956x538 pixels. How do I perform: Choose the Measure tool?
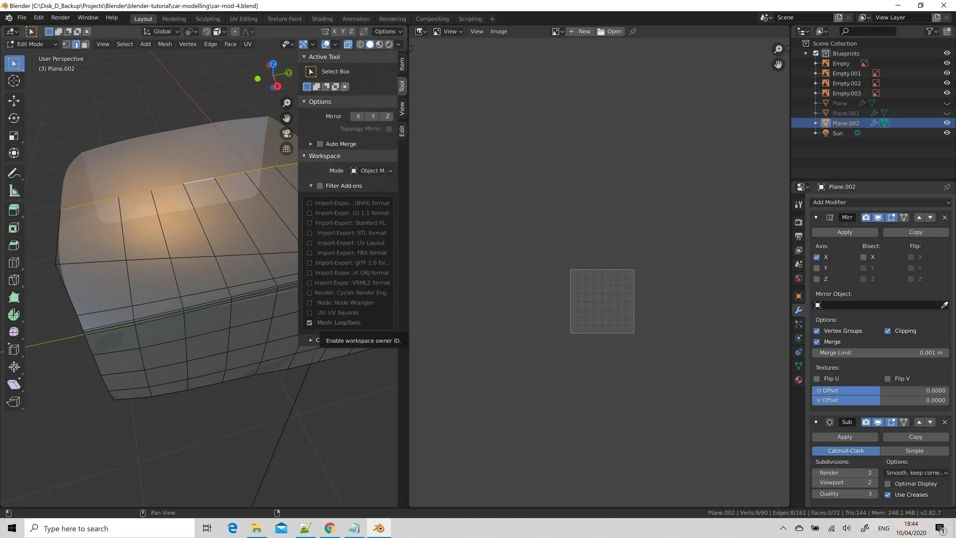(14, 191)
